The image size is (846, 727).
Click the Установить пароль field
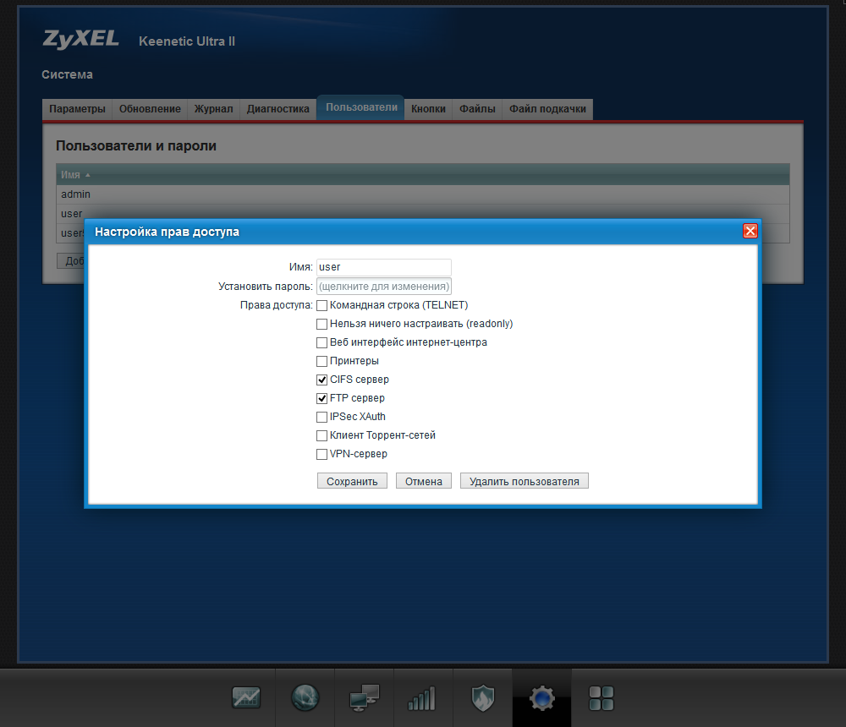pyautogui.click(x=383, y=287)
